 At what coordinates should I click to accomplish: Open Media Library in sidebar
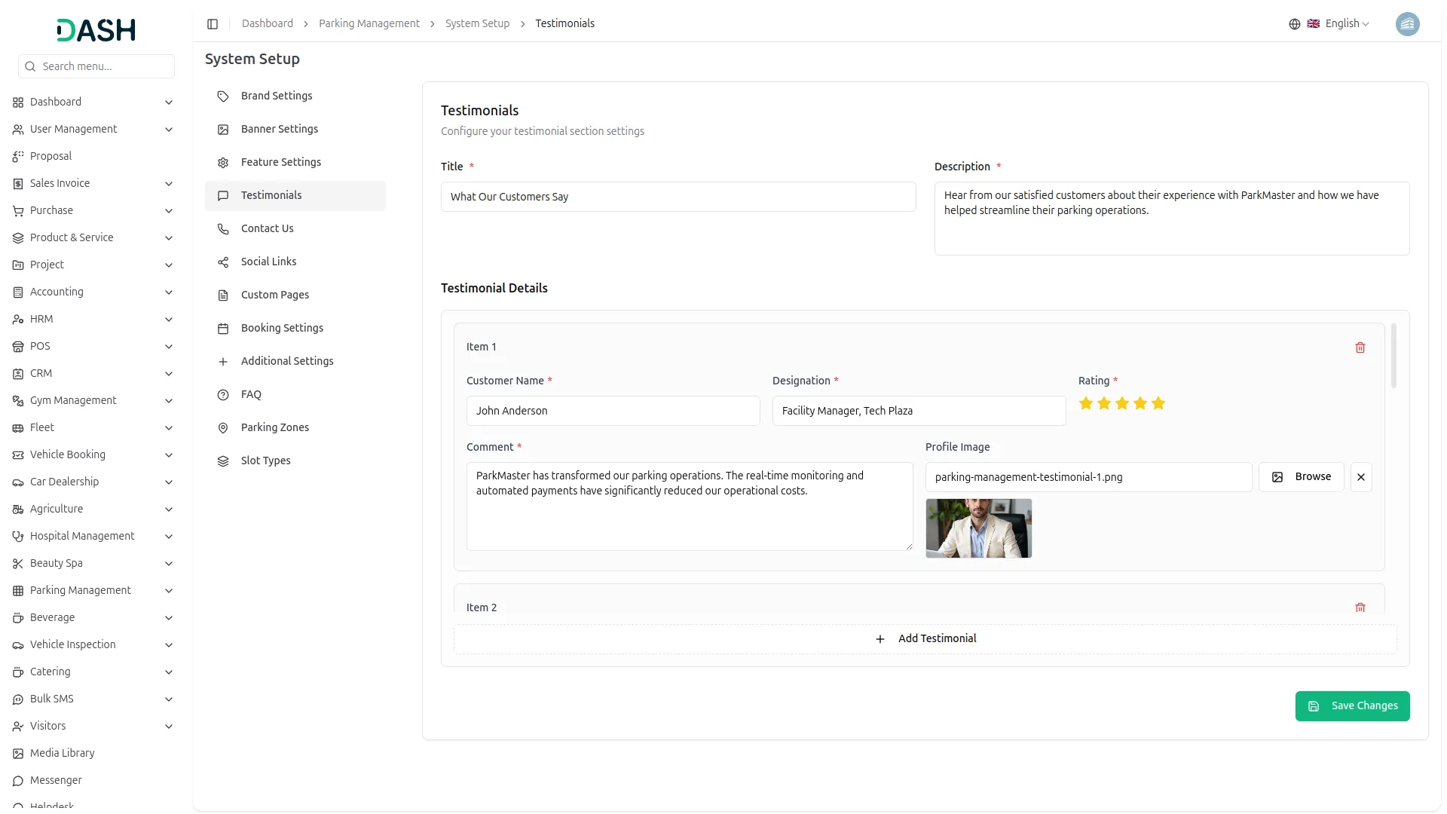93,754
